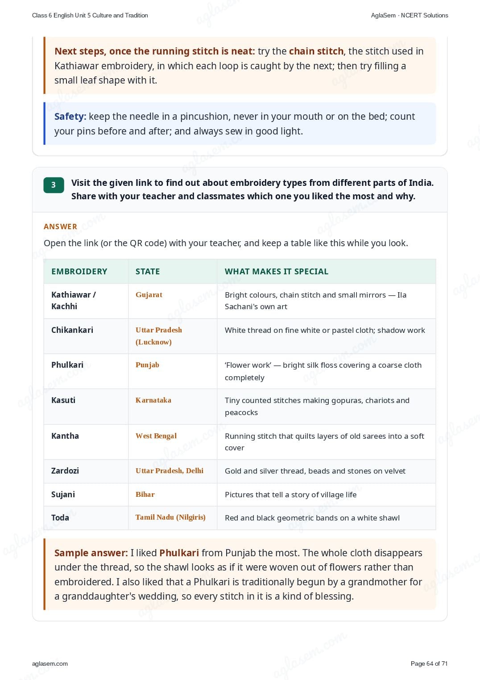Select the Kathiawar / Kachhi row name
This screenshot has width=480, height=680.
tap(74, 301)
